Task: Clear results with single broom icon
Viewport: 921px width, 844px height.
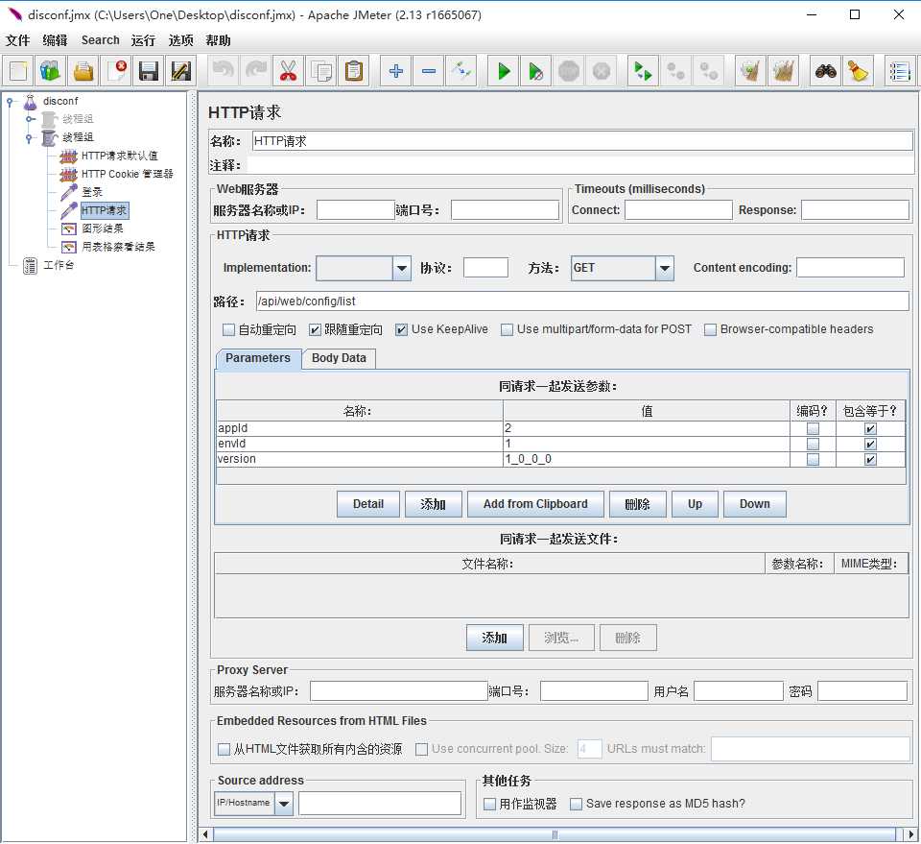Action: click(750, 71)
